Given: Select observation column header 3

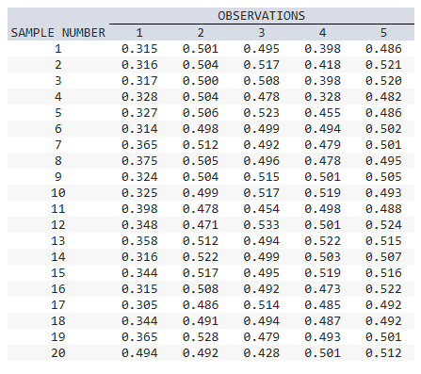Looking at the screenshot, I should click(261, 33).
